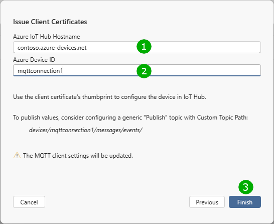Image resolution: width=274 pixels, height=224 pixels.
Task: Click the Azure IoT Hub Hostname label
Action: 47,37
